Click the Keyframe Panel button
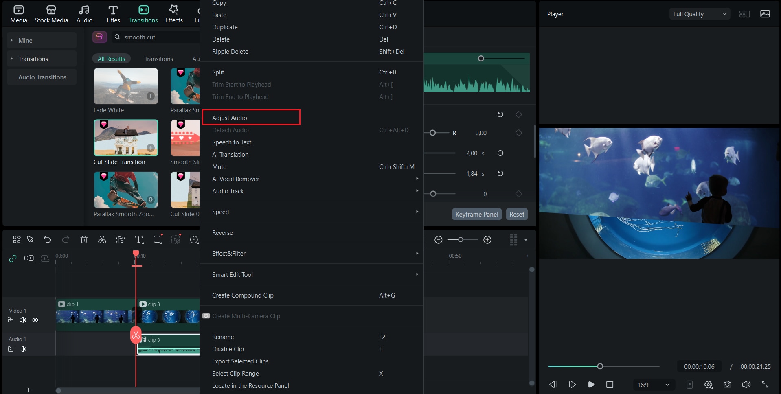Screen dimensions: 781x394 (x=476, y=214)
